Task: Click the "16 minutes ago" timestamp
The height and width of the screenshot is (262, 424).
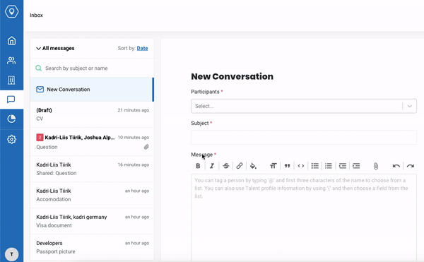Action: [x=134, y=165]
